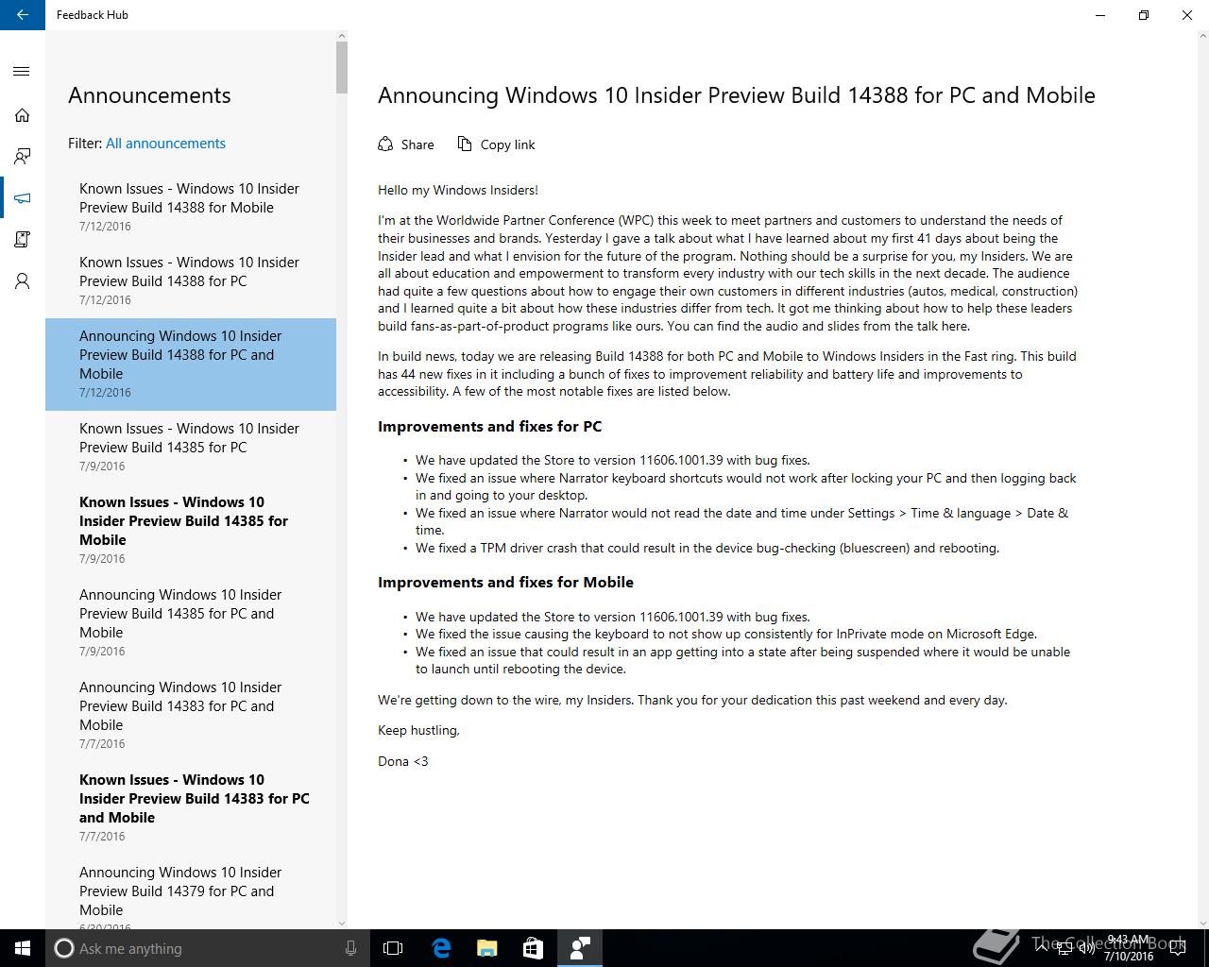Open Announcing Build 14379 for PC and Mobile
Screen dimensions: 1209x967
[x=191, y=891]
